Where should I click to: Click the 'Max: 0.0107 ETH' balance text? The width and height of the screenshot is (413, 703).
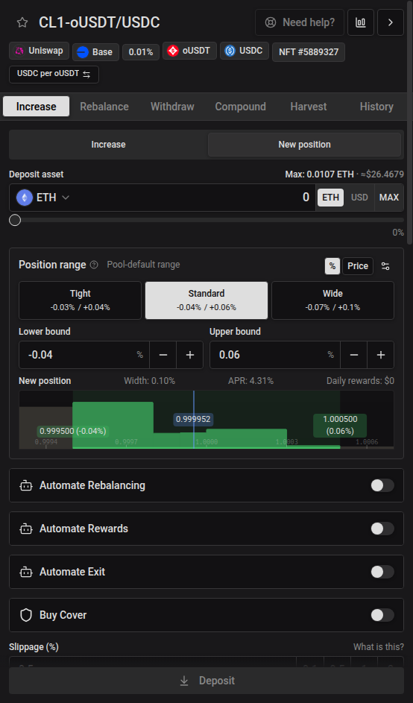(x=319, y=174)
